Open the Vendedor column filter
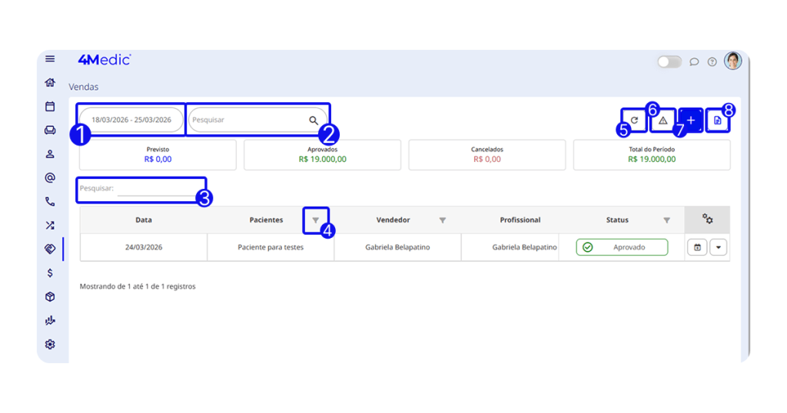Screen dimensions: 787x413 pyautogui.click(x=443, y=220)
